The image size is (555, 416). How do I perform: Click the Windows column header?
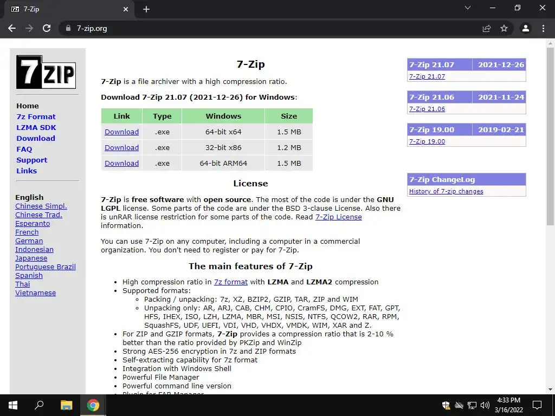click(223, 116)
